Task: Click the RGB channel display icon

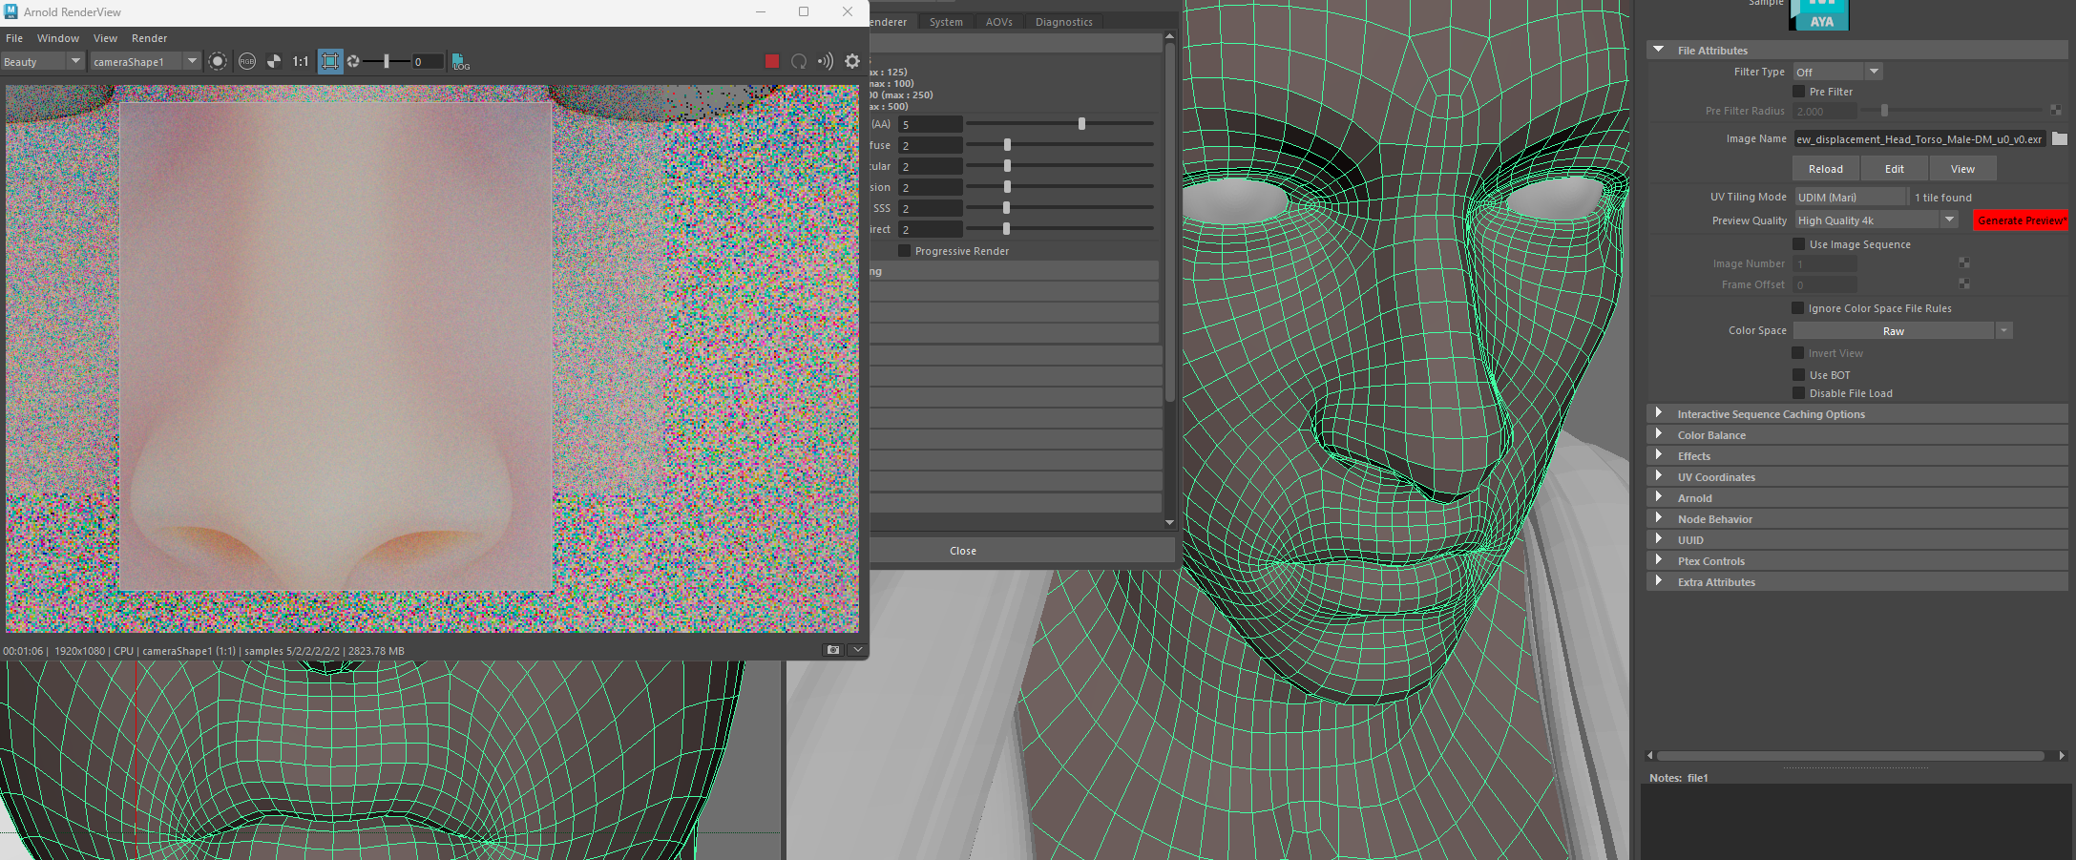Action: click(x=247, y=61)
